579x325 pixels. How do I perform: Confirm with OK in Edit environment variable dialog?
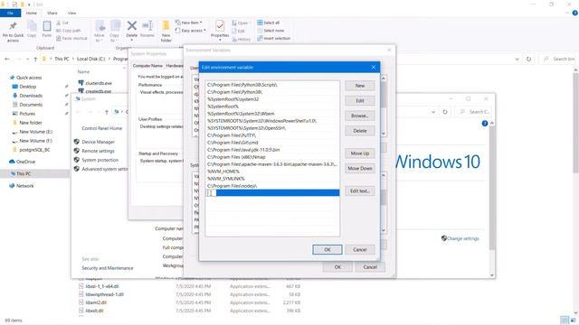[327, 249]
